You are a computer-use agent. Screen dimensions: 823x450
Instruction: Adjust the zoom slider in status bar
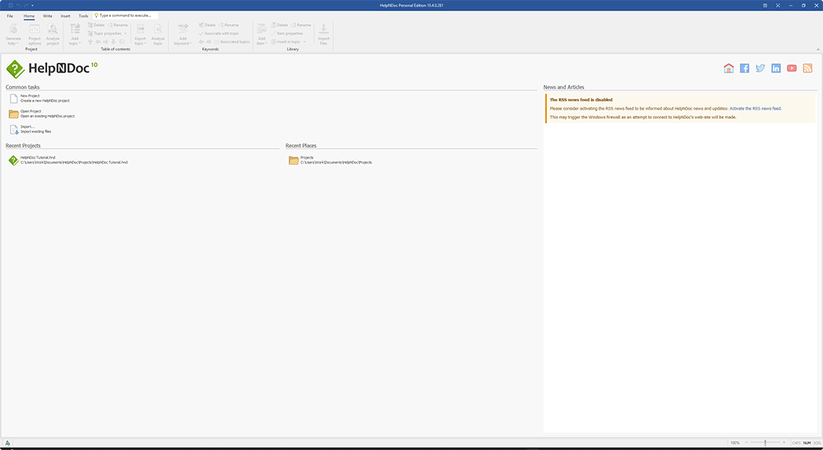[765, 442]
